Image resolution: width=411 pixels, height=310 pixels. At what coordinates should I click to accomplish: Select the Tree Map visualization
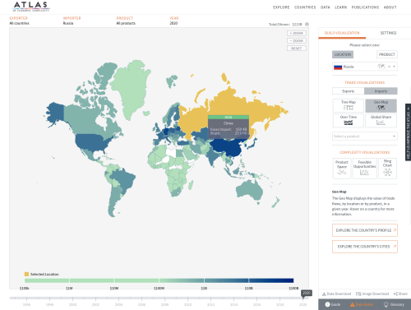[349, 105]
